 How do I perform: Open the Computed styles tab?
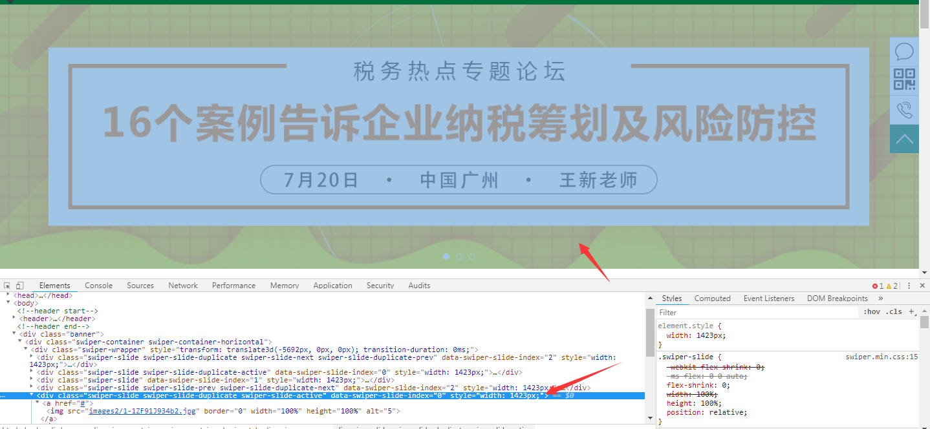[712, 298]
